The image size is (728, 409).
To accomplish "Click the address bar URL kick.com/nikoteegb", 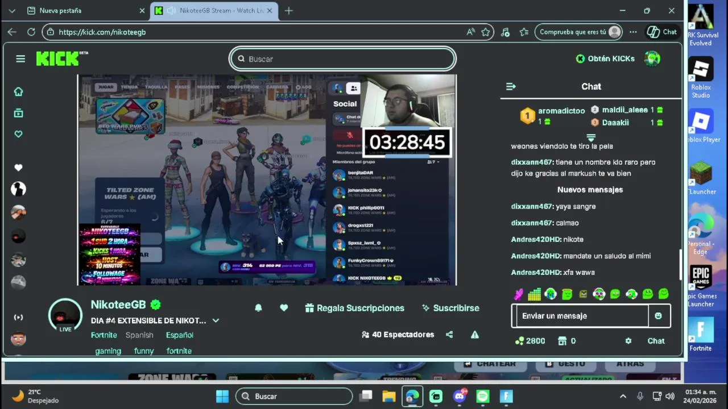I will [102, 32].
